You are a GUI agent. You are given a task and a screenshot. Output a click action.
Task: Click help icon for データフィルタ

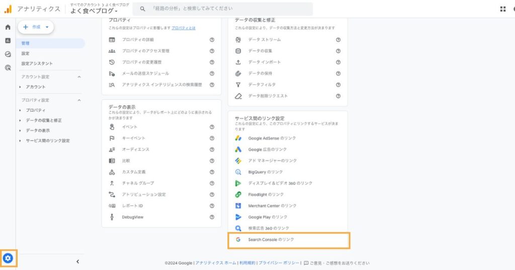338,85
